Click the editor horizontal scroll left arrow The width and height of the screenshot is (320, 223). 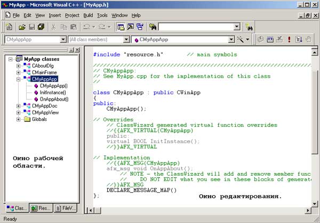pos(91,210)
